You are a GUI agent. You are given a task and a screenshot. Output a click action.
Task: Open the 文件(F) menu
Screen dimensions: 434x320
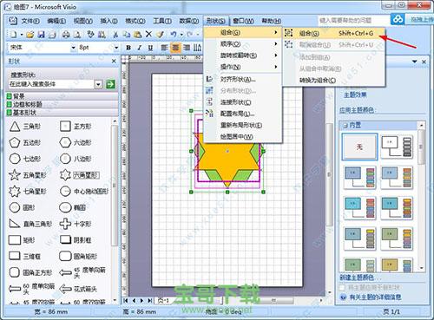click(30, 21)
